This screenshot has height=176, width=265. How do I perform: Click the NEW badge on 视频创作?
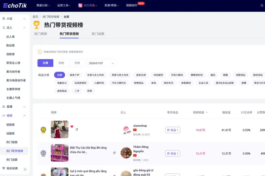(x=141, y=3)
